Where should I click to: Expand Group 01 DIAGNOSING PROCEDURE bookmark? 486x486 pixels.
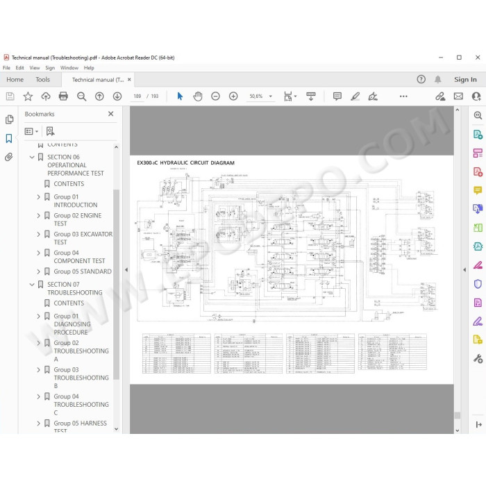point(38,316)
